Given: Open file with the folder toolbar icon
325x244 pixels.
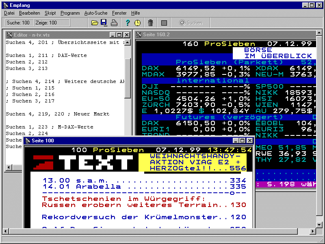Looking at the screenshot, I should coord(95,23).
